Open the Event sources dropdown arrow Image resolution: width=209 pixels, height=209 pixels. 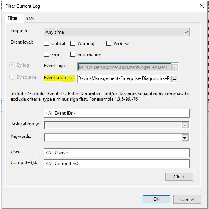coord(175,79)
